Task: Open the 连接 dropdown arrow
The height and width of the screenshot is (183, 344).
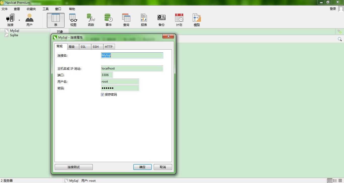Action: (x=19, y=20)
